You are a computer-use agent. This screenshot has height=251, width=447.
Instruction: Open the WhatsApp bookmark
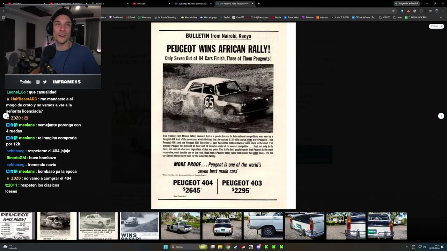click(145, 17)
